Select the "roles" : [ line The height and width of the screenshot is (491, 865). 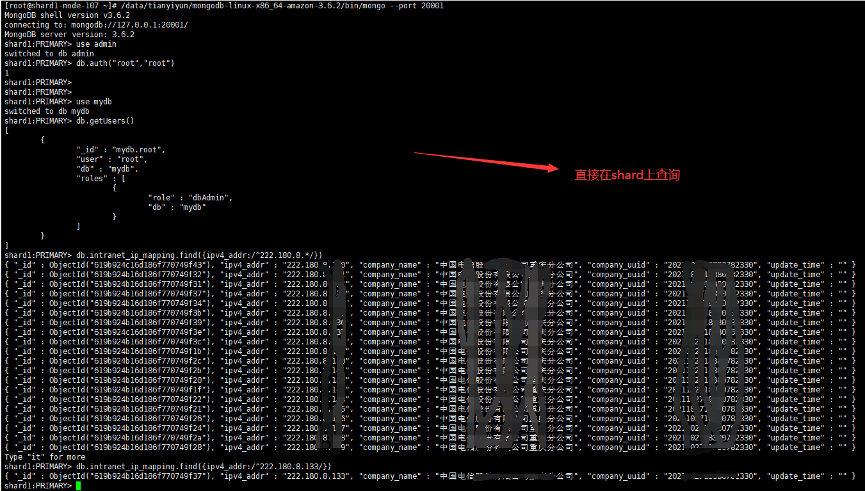tap(101, 179)
